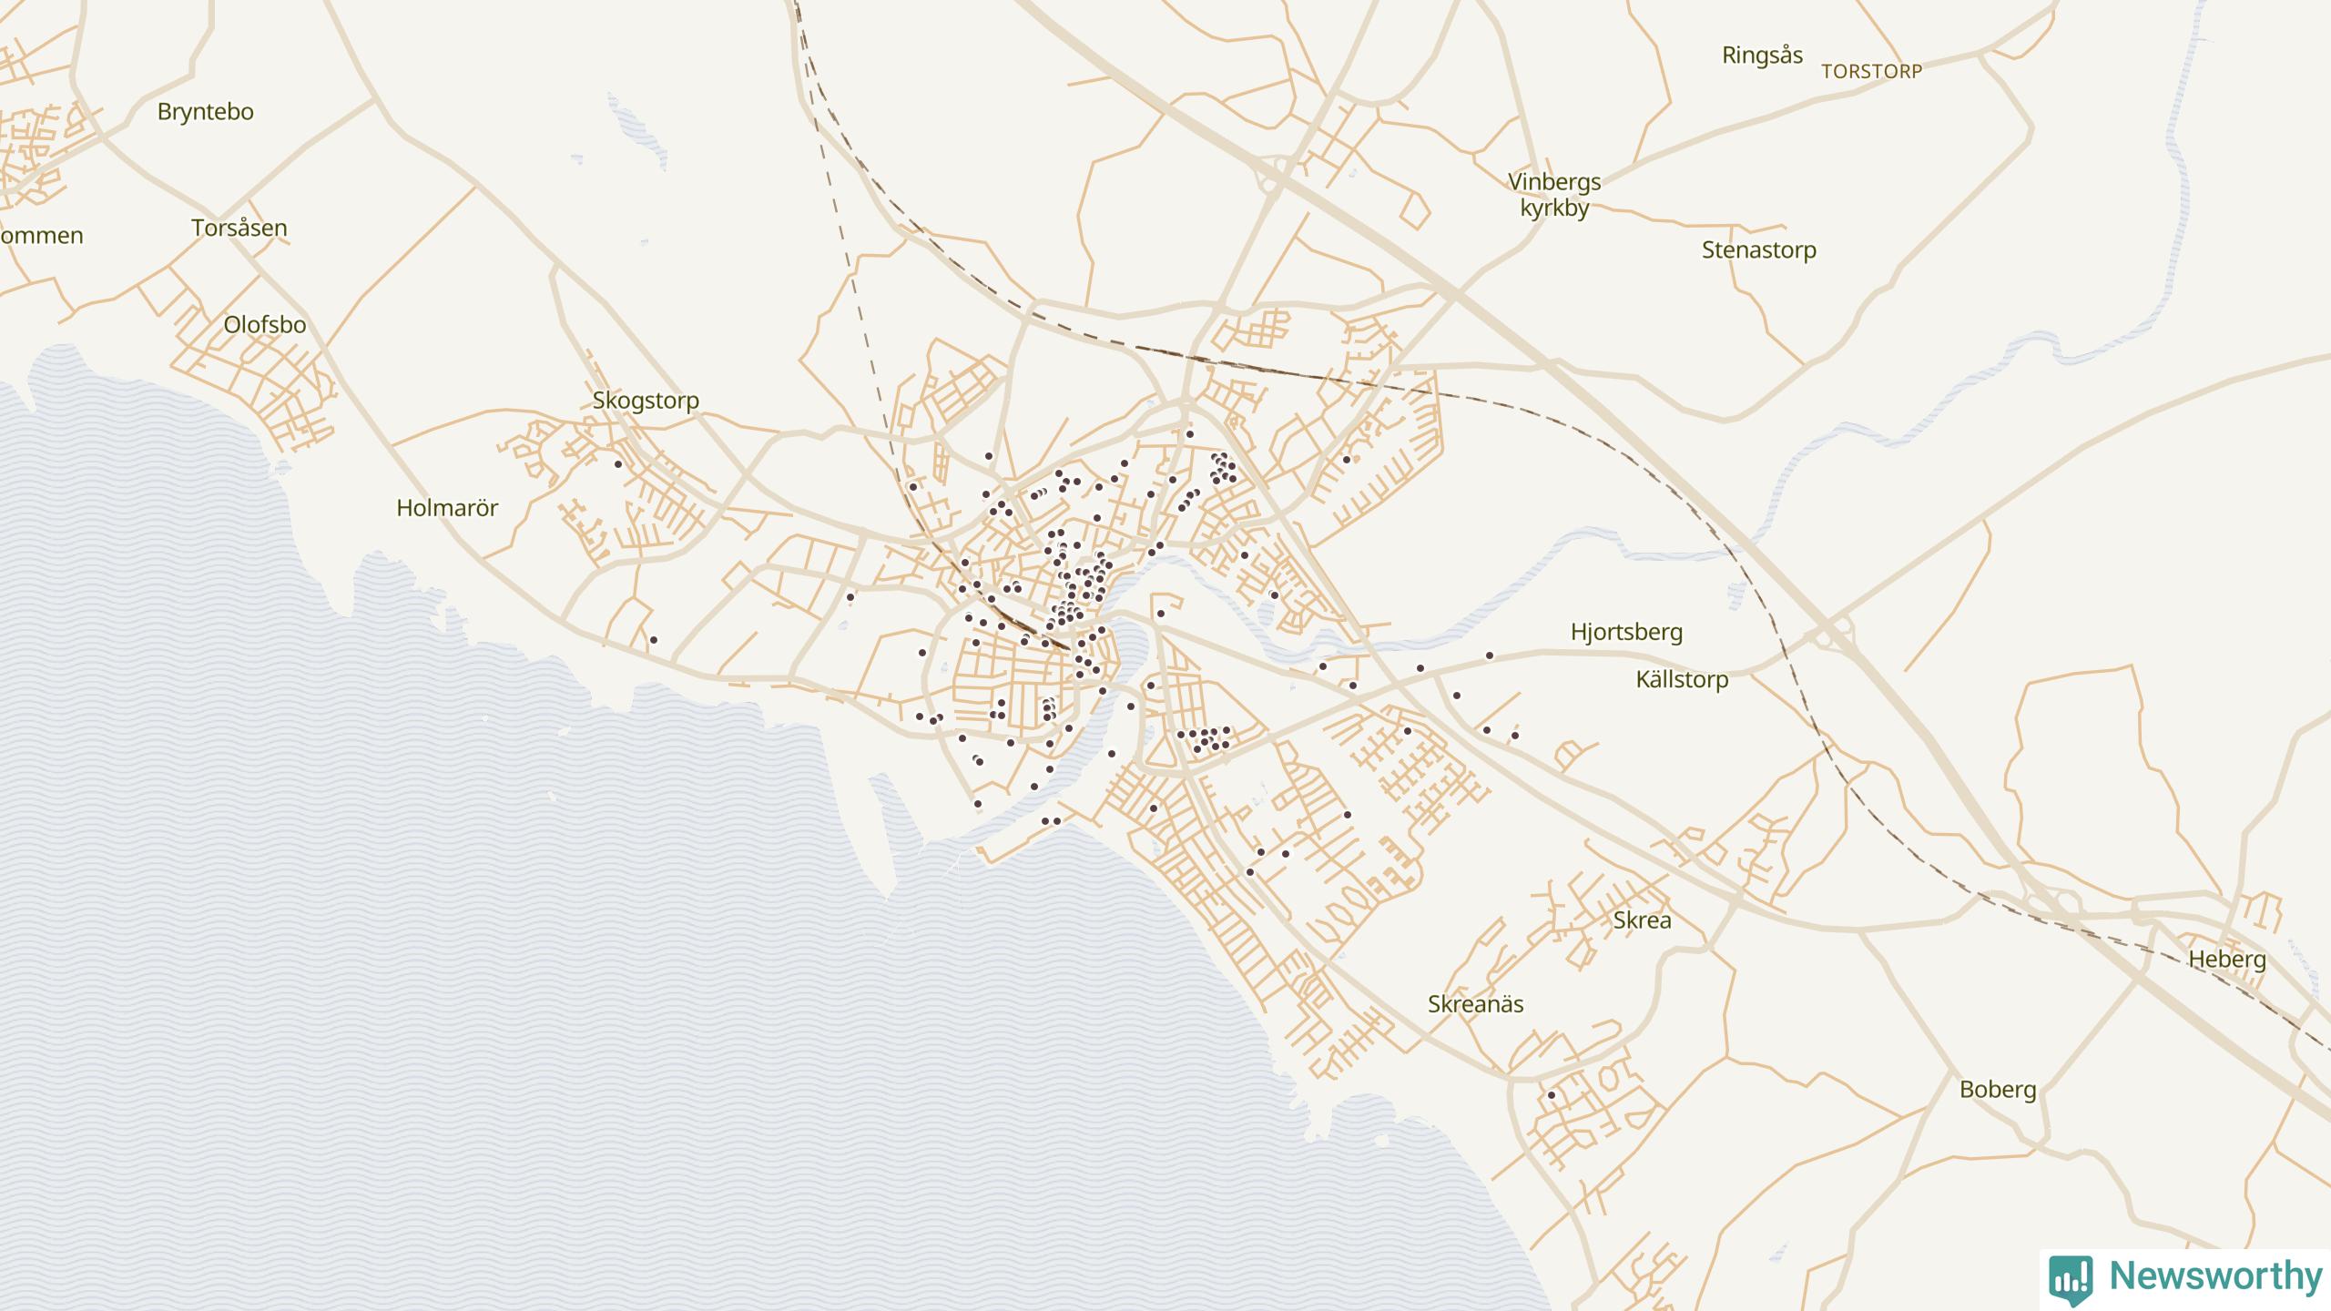Click the Heberg place label
This screenshot has height=1311, width=2331.
coord(2227,959)
